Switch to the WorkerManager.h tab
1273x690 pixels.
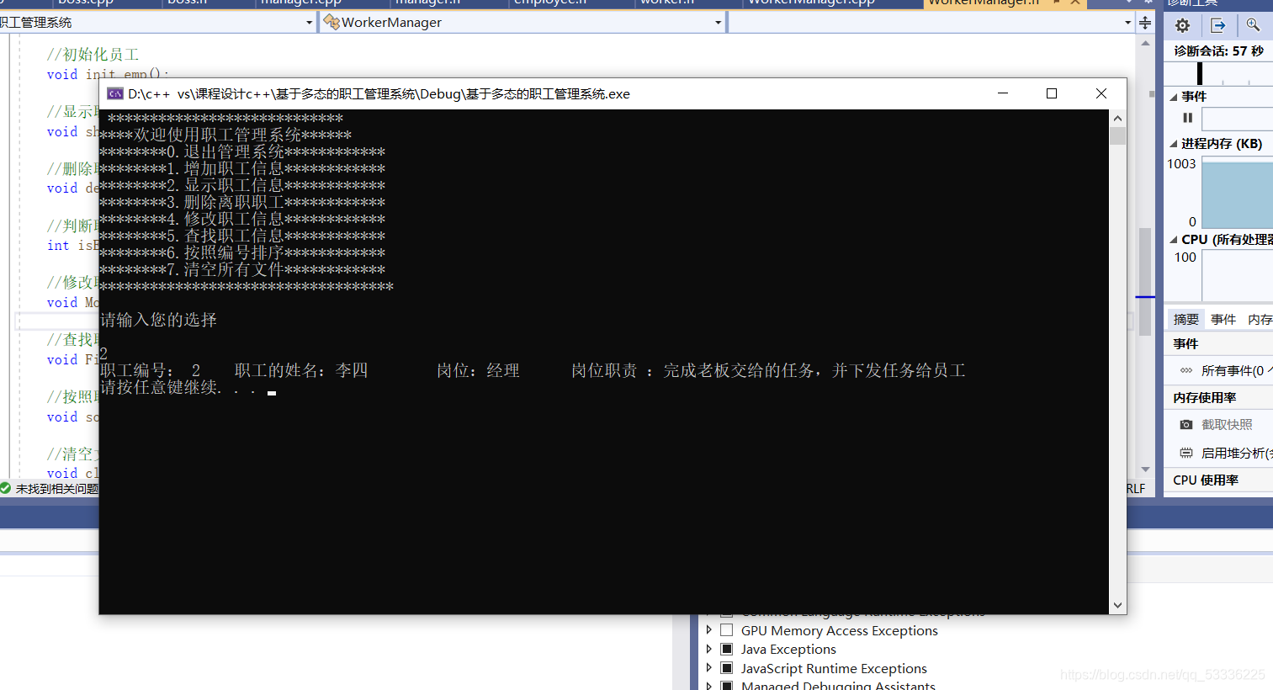point(984,3)
